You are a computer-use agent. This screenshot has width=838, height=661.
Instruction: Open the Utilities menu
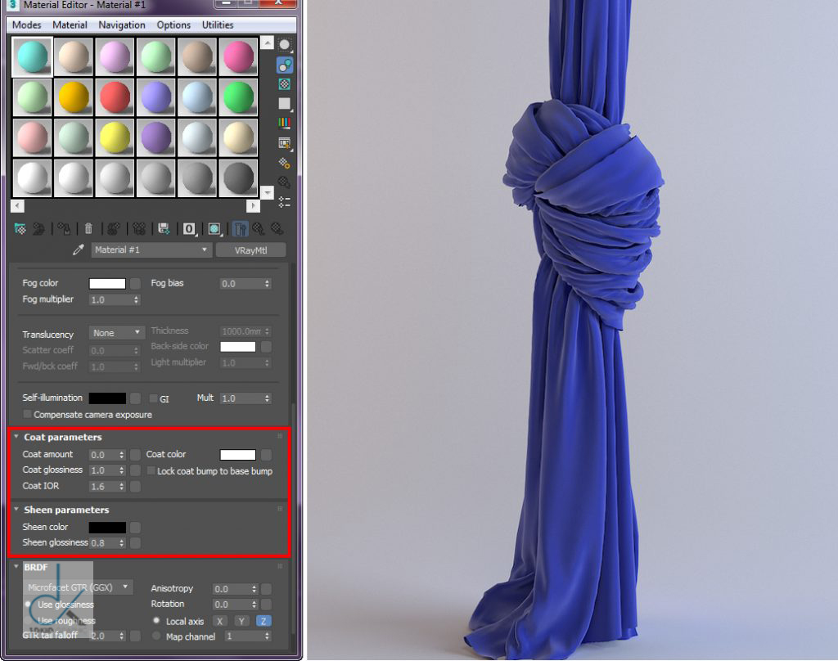pyautogui.click(x=218, y=25)
